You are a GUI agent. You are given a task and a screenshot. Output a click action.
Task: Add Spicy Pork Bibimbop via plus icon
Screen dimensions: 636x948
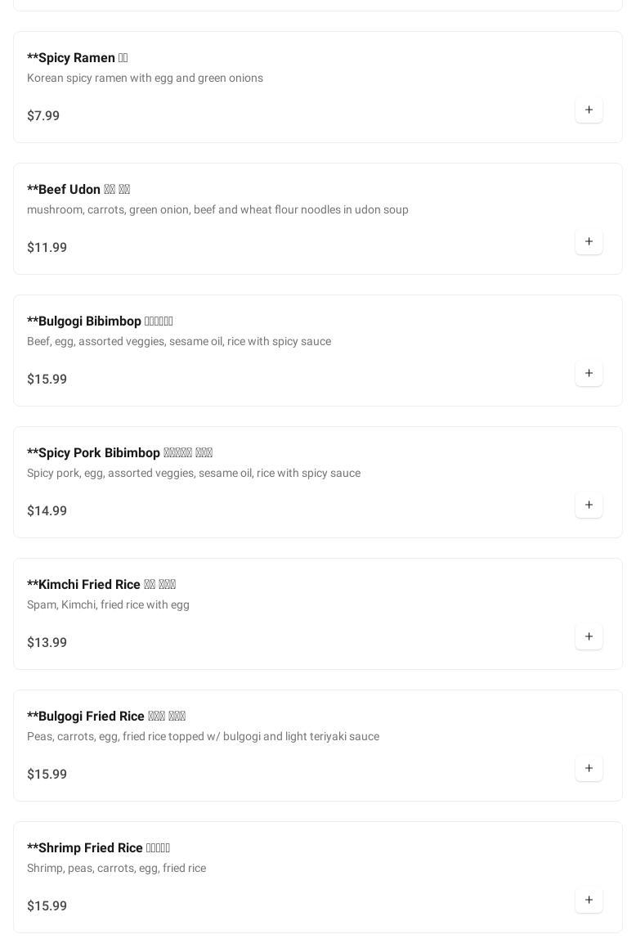click(x=589, y=505)
